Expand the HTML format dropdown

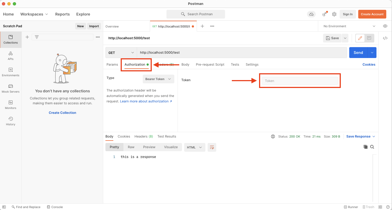[194, 147]
